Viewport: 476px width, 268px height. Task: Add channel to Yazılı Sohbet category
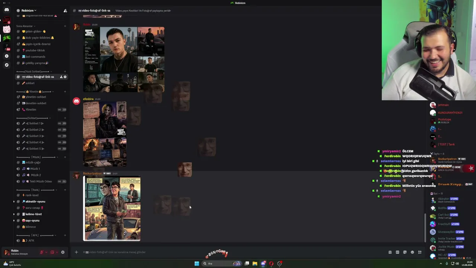65,71
